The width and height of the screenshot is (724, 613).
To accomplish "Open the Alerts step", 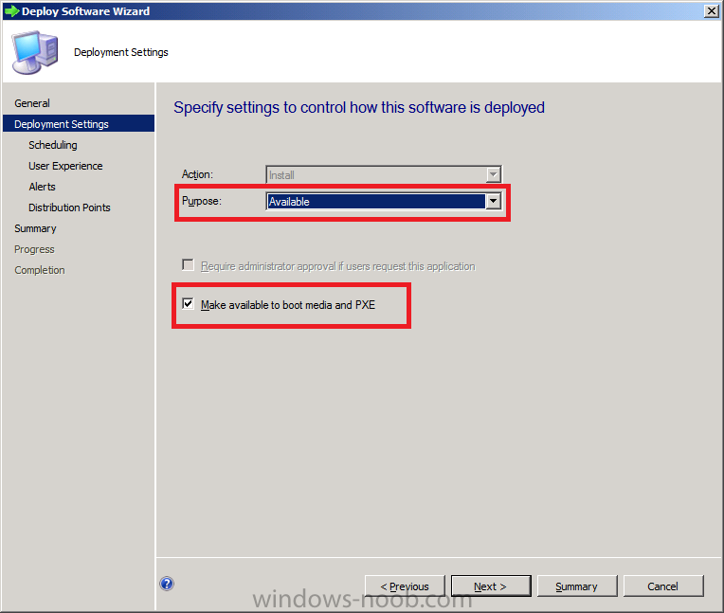I will coord(42,187).
